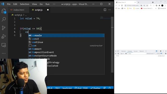
Task: Toggle the DevTools device toolbar
Action: 118,51
